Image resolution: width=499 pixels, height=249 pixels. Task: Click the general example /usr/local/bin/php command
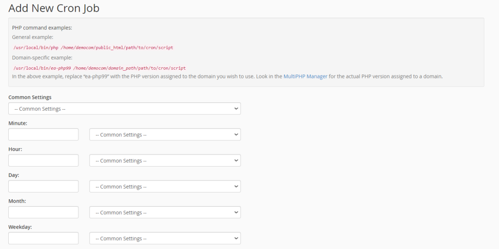point(93,48)
